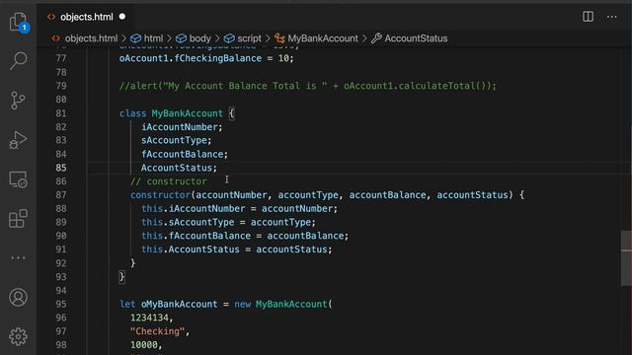Click line number 95 in gutter
The height and width of the screenshot is (355, 632).
(61, 305)
